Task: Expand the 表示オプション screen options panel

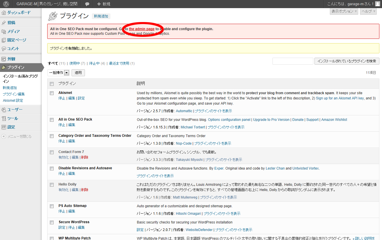Action: click(344, 11)
